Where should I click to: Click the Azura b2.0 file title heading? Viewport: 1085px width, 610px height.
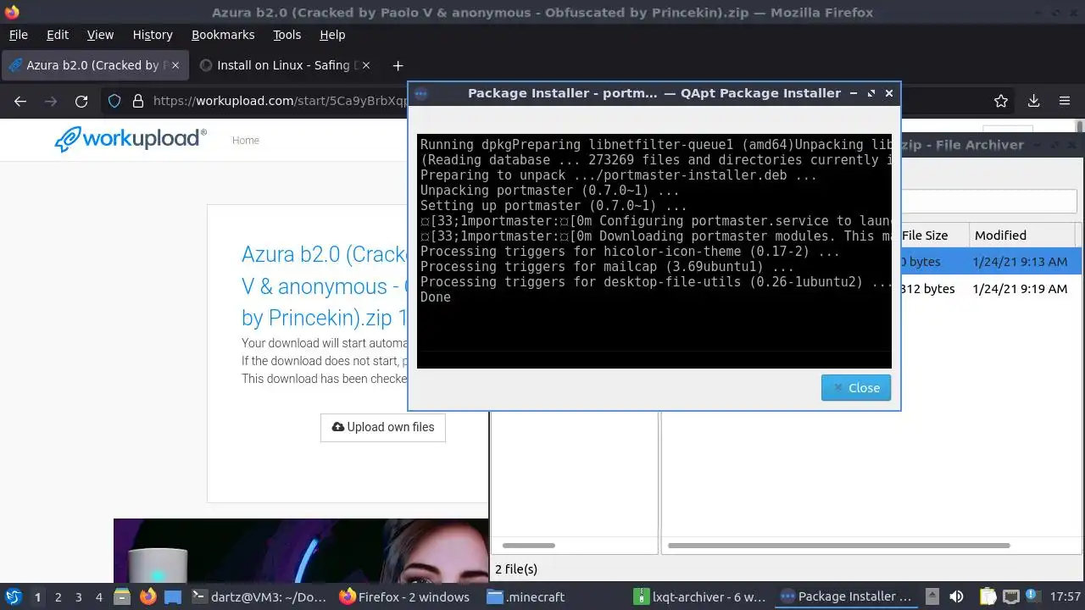(x=325, y=286)
